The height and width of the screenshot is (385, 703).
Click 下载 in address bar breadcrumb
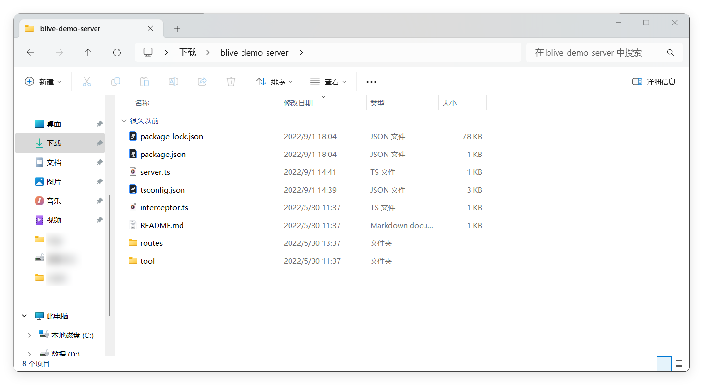click(188, 53)
